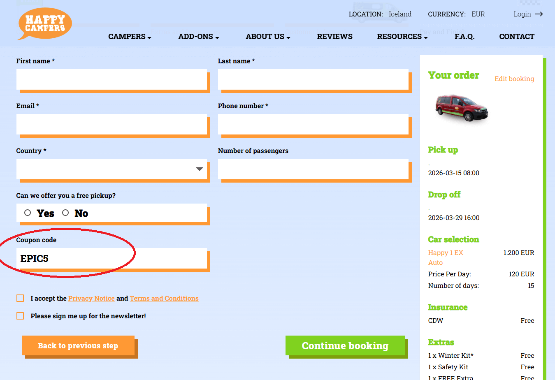
Task: Open the F.A.Q. page
Action: [464, 37]
